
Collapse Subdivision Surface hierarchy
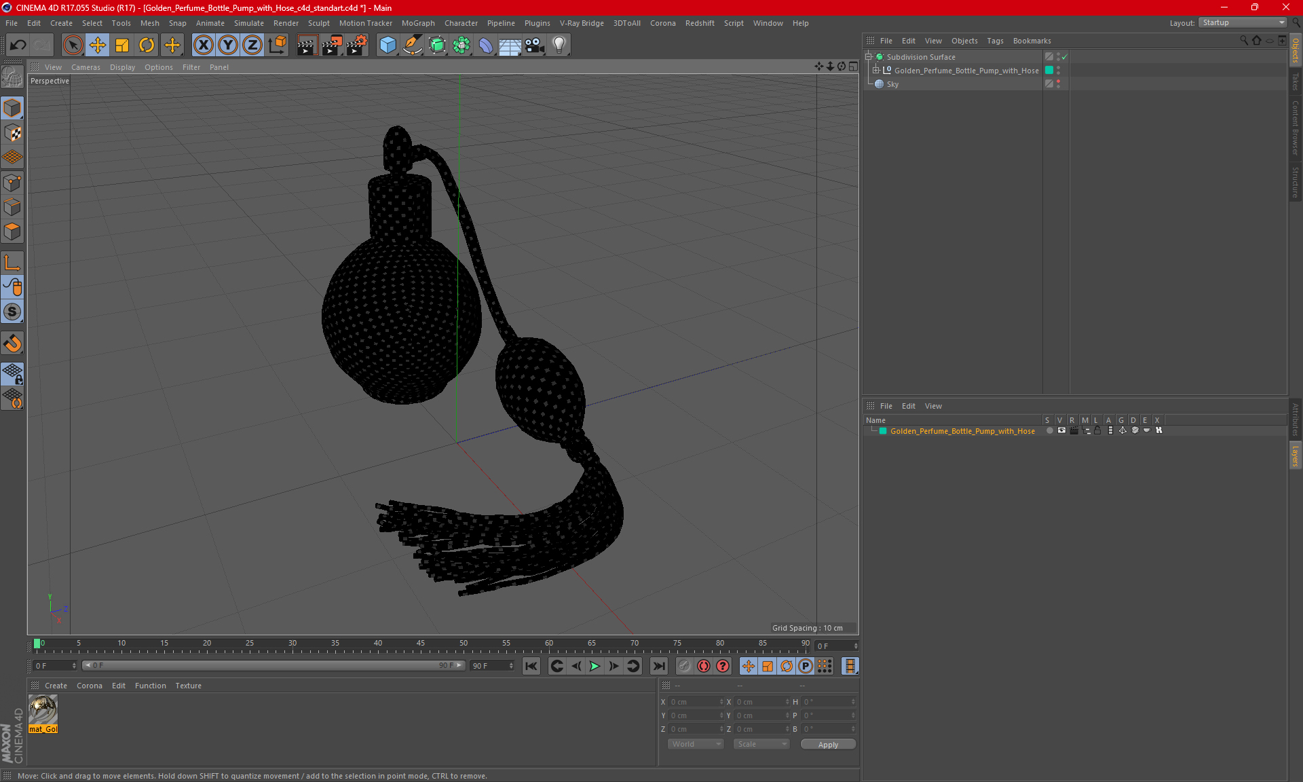tap(868, 57)
